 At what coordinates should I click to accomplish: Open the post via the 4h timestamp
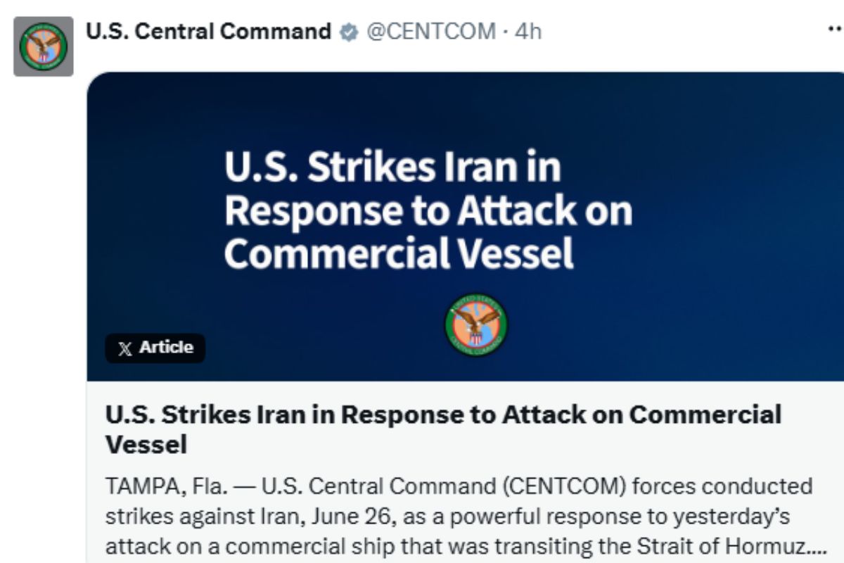click(528, 32)
